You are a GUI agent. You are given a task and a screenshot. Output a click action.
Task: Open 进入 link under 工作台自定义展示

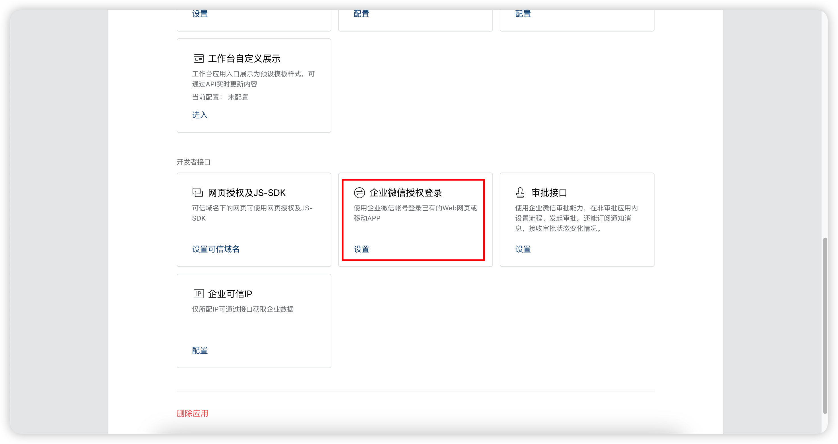(x=200, y=115)
